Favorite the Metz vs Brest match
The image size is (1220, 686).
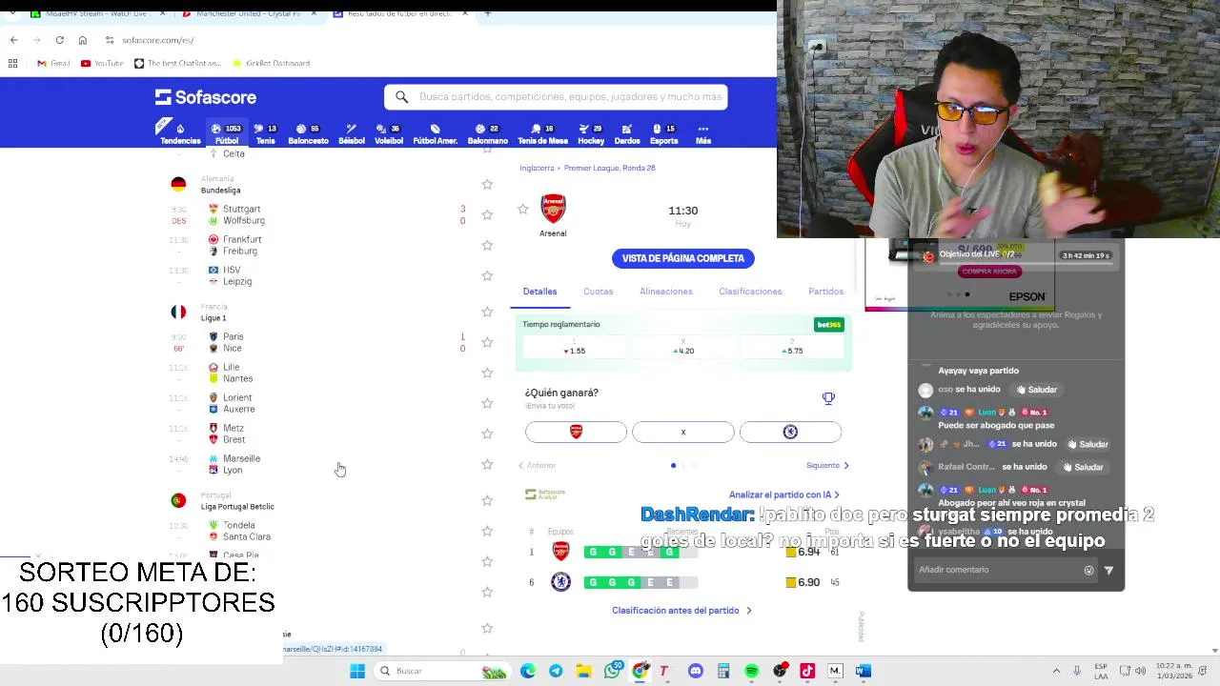pos(487,434)
